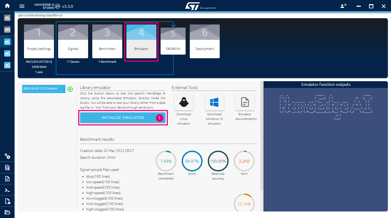Minimize the NanoEdge AI Studio window
This screenshot has height=218, width=391.
tap(359, 6)
